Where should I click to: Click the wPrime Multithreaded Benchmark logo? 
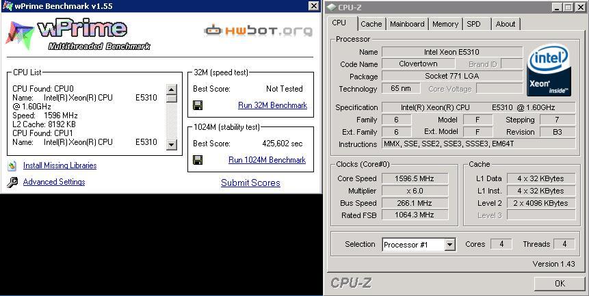(78, 34)
